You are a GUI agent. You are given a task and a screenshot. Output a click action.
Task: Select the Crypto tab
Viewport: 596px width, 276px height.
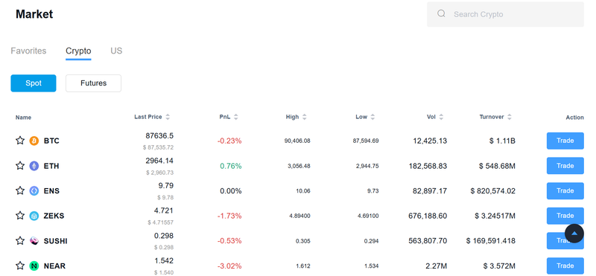click(78, 51)
